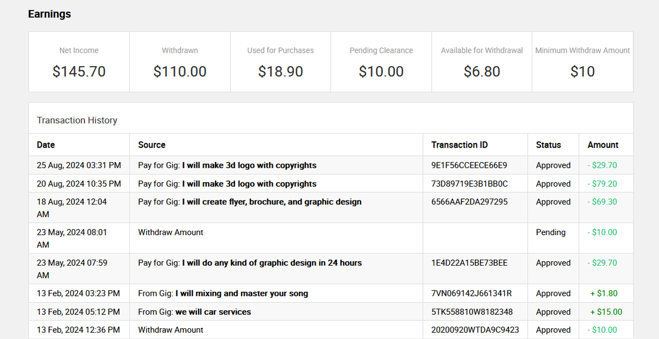Click the Pending status of the 23 May withdrawal
The image size is (659, 339).
[551, 232]
